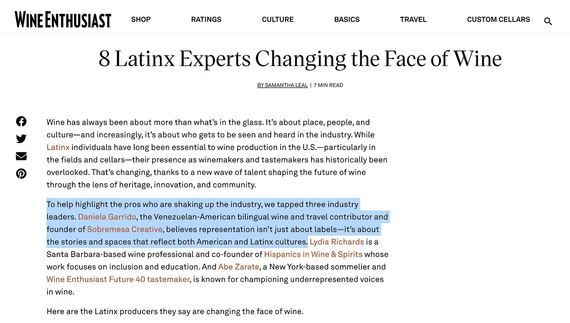Screen dimensions: 570x323
Task: Open the BASICS menu
Action: click(347, 19)
